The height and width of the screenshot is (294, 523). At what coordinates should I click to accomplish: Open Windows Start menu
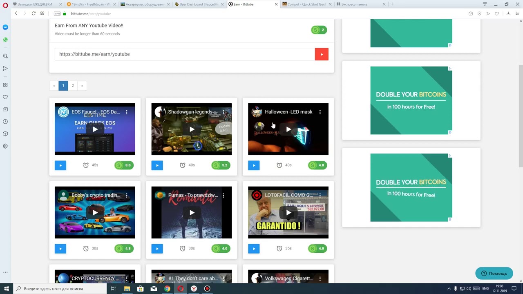point(6,289)
